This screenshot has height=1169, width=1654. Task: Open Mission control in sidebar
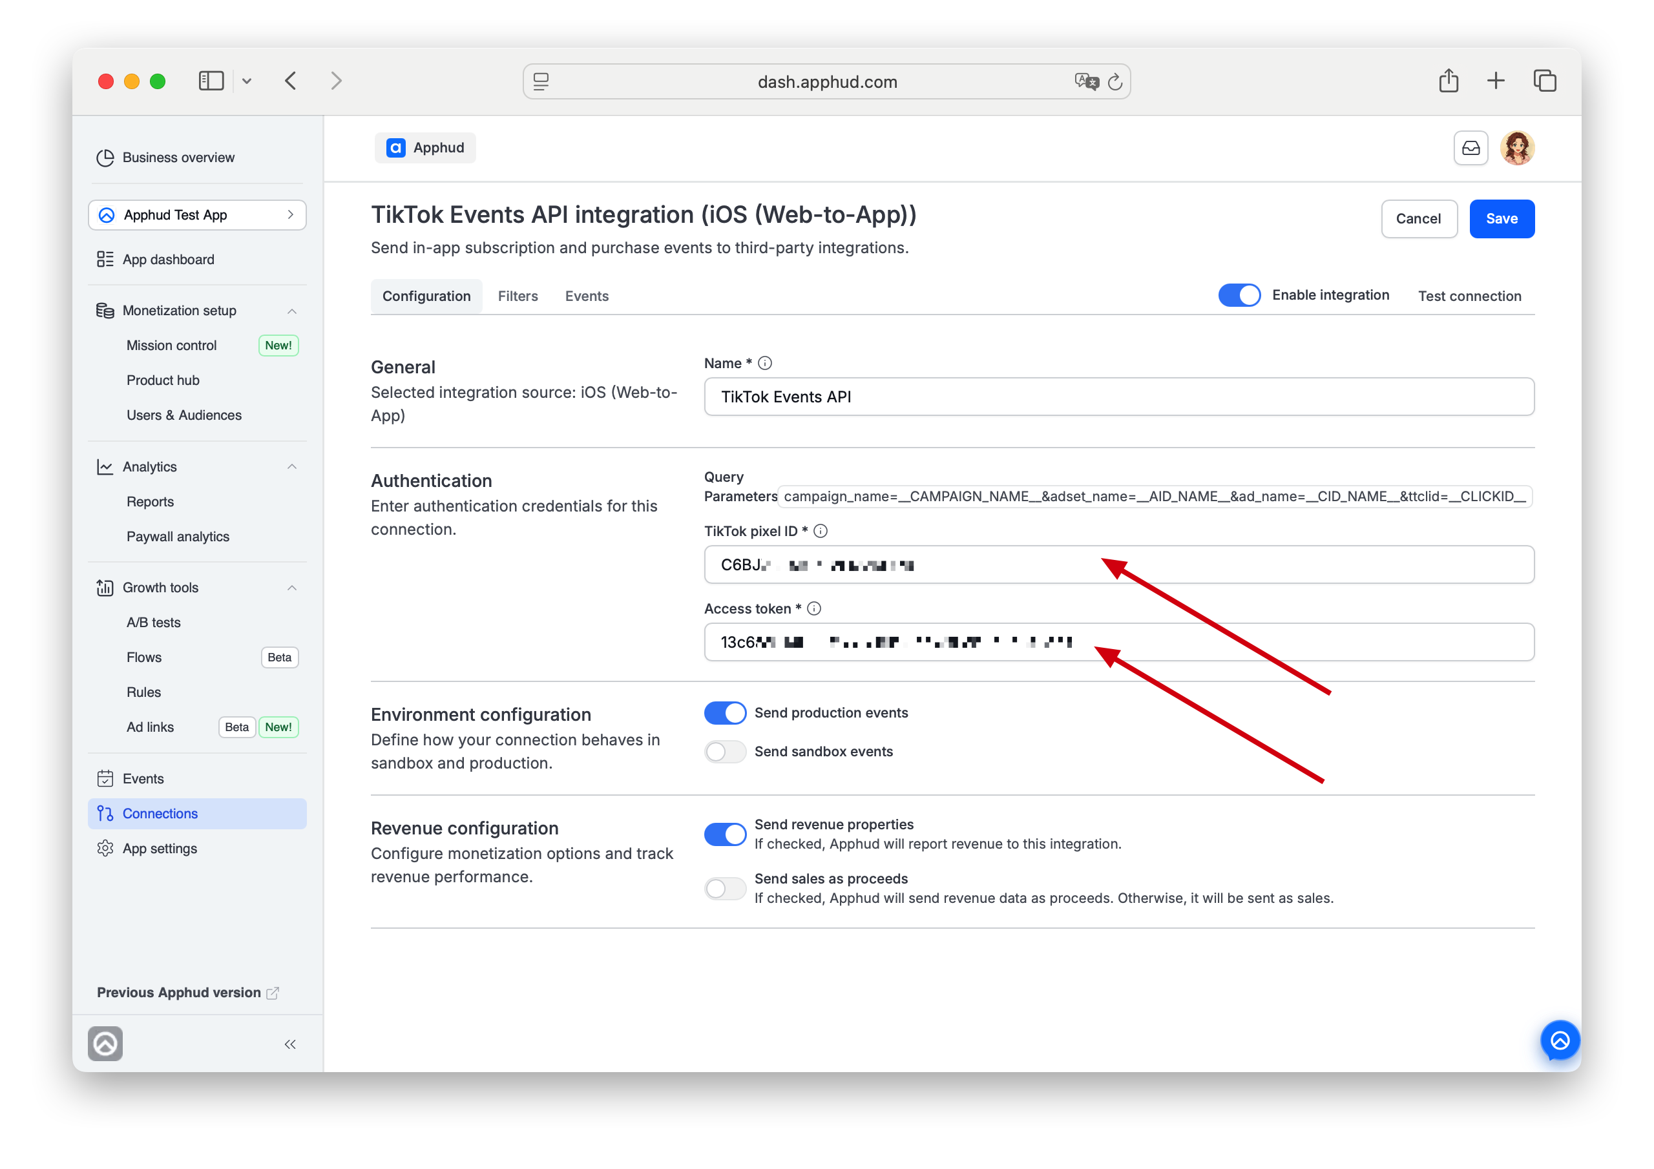tap(171, 345)
